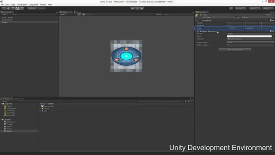Screen dimensions: 275x155
Task: Select the Rect transform tool
Action: [22, 9]
